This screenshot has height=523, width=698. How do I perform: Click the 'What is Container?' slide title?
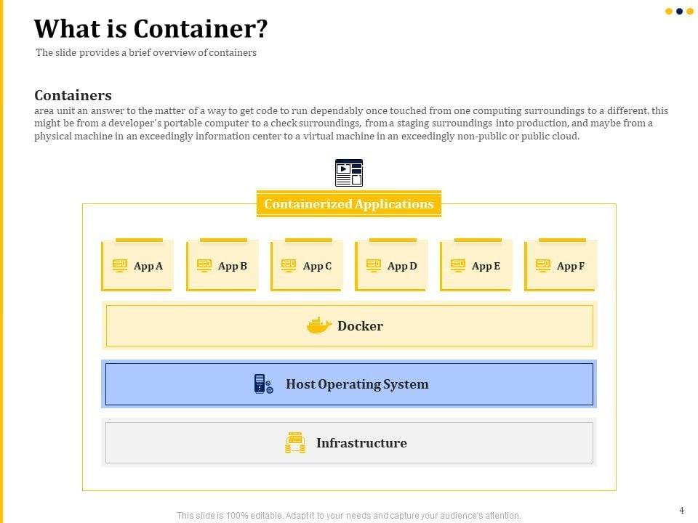point(151,29)
